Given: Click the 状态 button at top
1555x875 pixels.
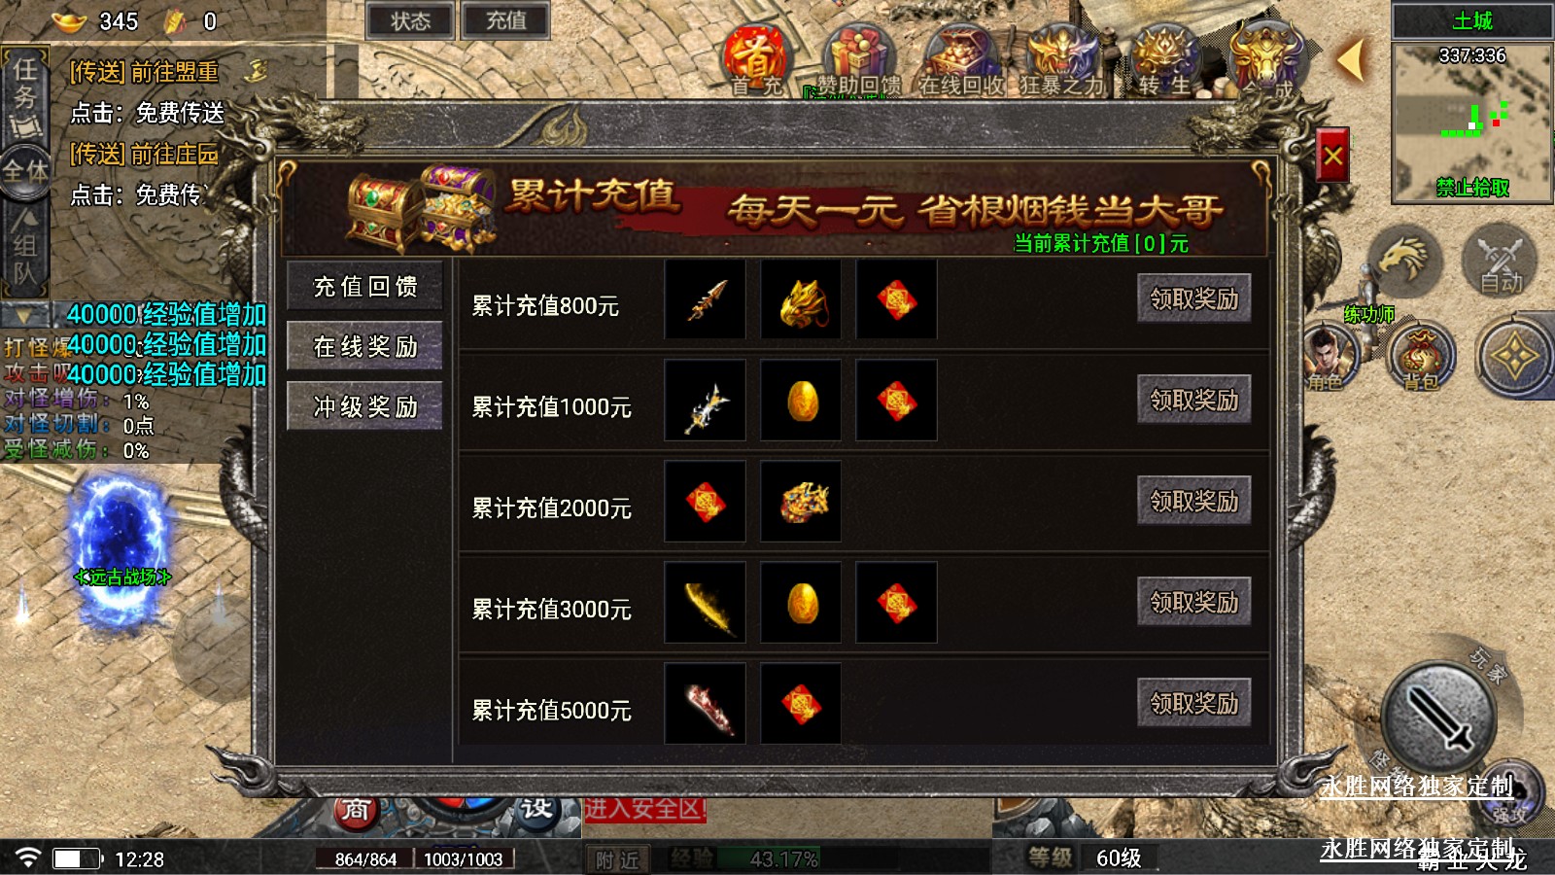Looking at the screenshot, I should click(x=410, y=20).
